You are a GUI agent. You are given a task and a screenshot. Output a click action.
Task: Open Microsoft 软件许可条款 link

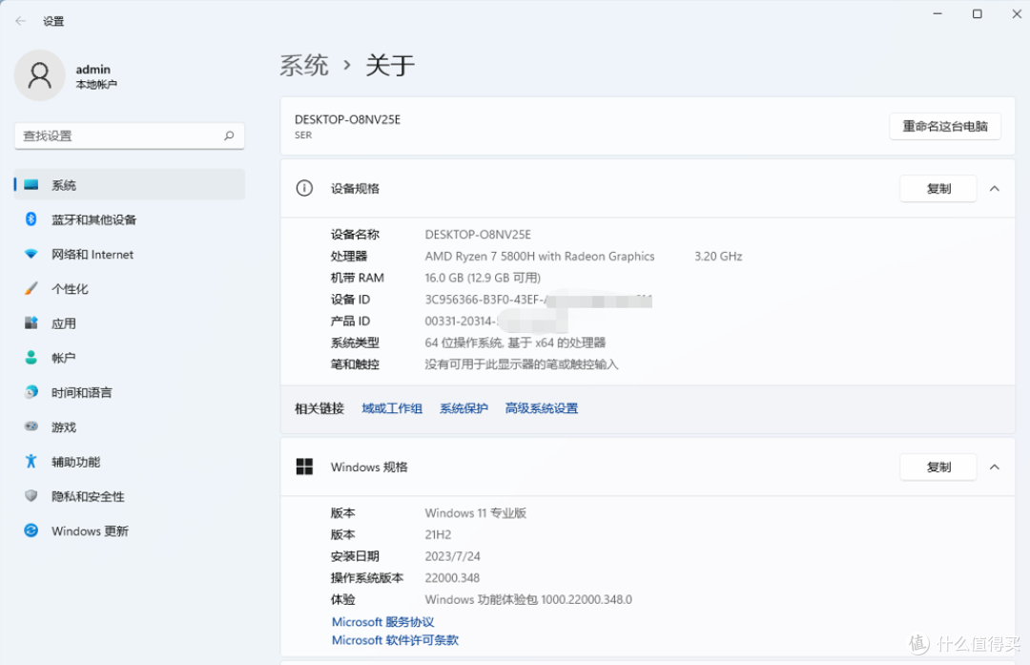[x=395, y=640]
